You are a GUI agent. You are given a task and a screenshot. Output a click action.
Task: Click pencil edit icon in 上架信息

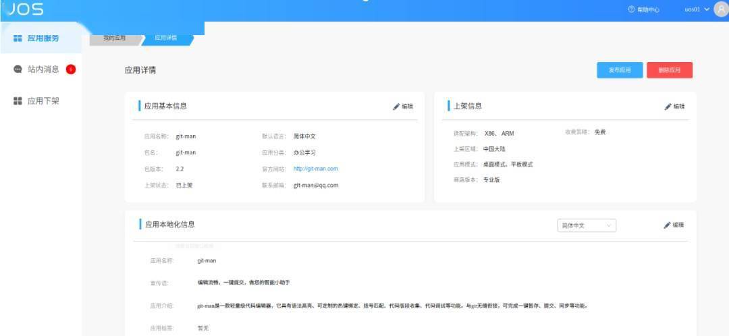pos(668,107)
